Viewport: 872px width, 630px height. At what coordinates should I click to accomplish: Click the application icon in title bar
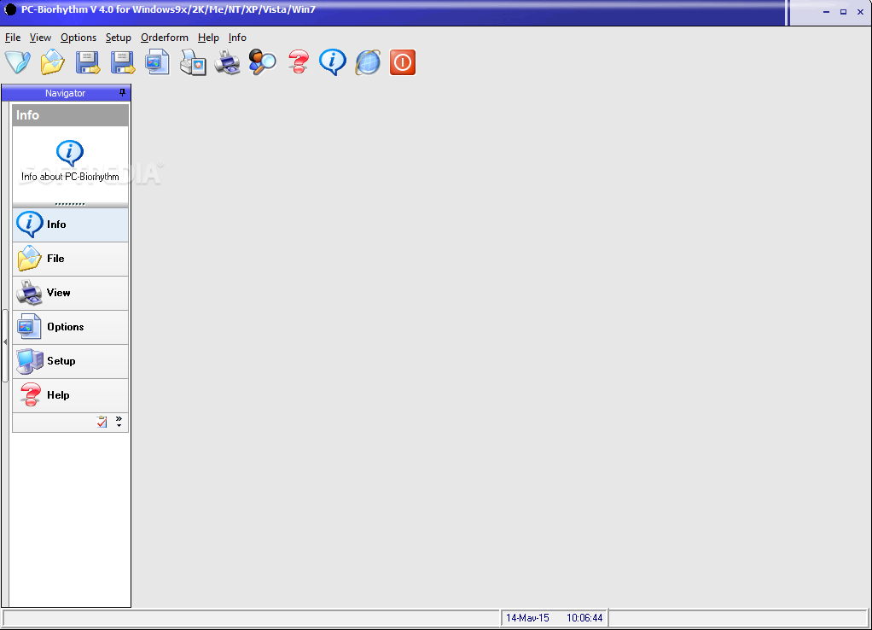[x=10, y=9]
